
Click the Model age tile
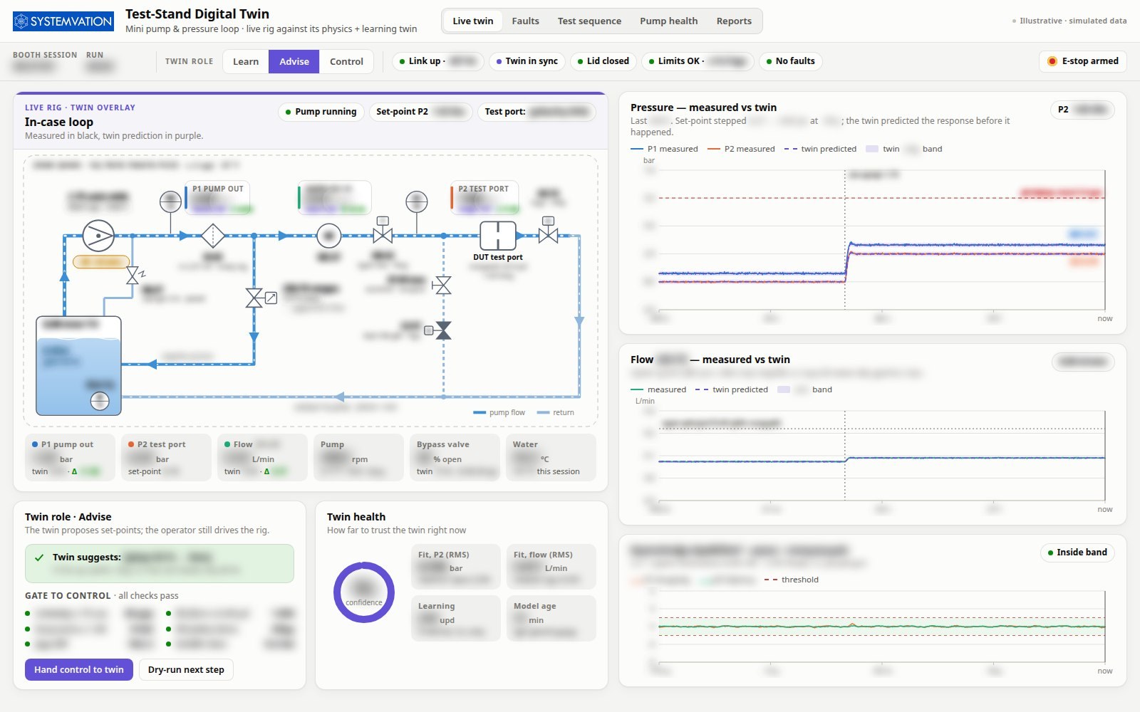[x=551, y=619]
